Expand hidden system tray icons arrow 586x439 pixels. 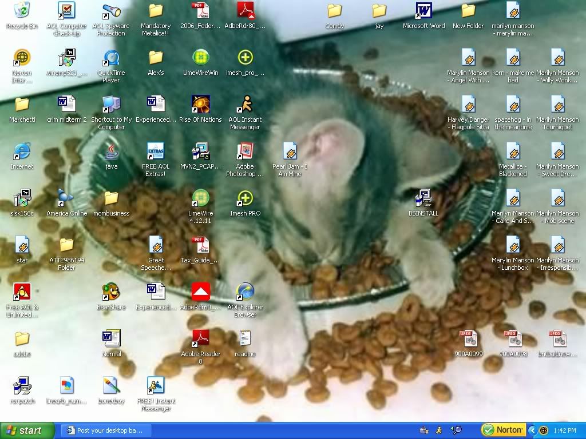pos(532,430)
